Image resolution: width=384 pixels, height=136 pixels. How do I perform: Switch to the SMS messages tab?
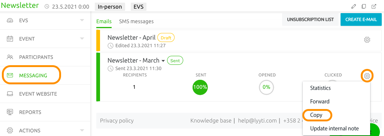(136, 21)
